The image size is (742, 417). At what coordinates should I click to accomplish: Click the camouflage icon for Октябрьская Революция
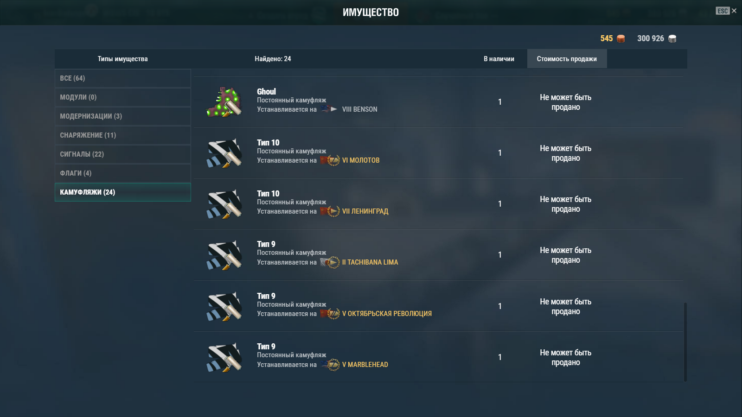224,306
